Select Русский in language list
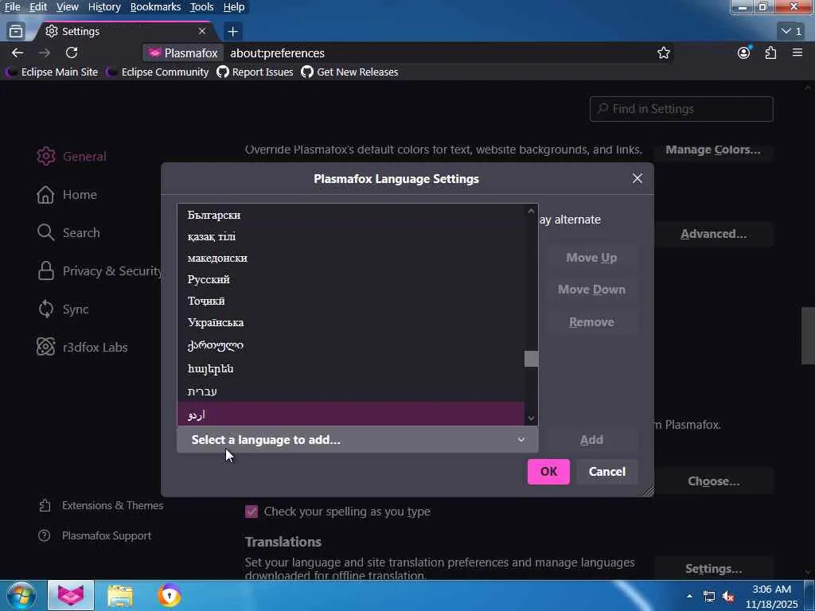Screen dimensions: 815x611 [x=351, y=279]
